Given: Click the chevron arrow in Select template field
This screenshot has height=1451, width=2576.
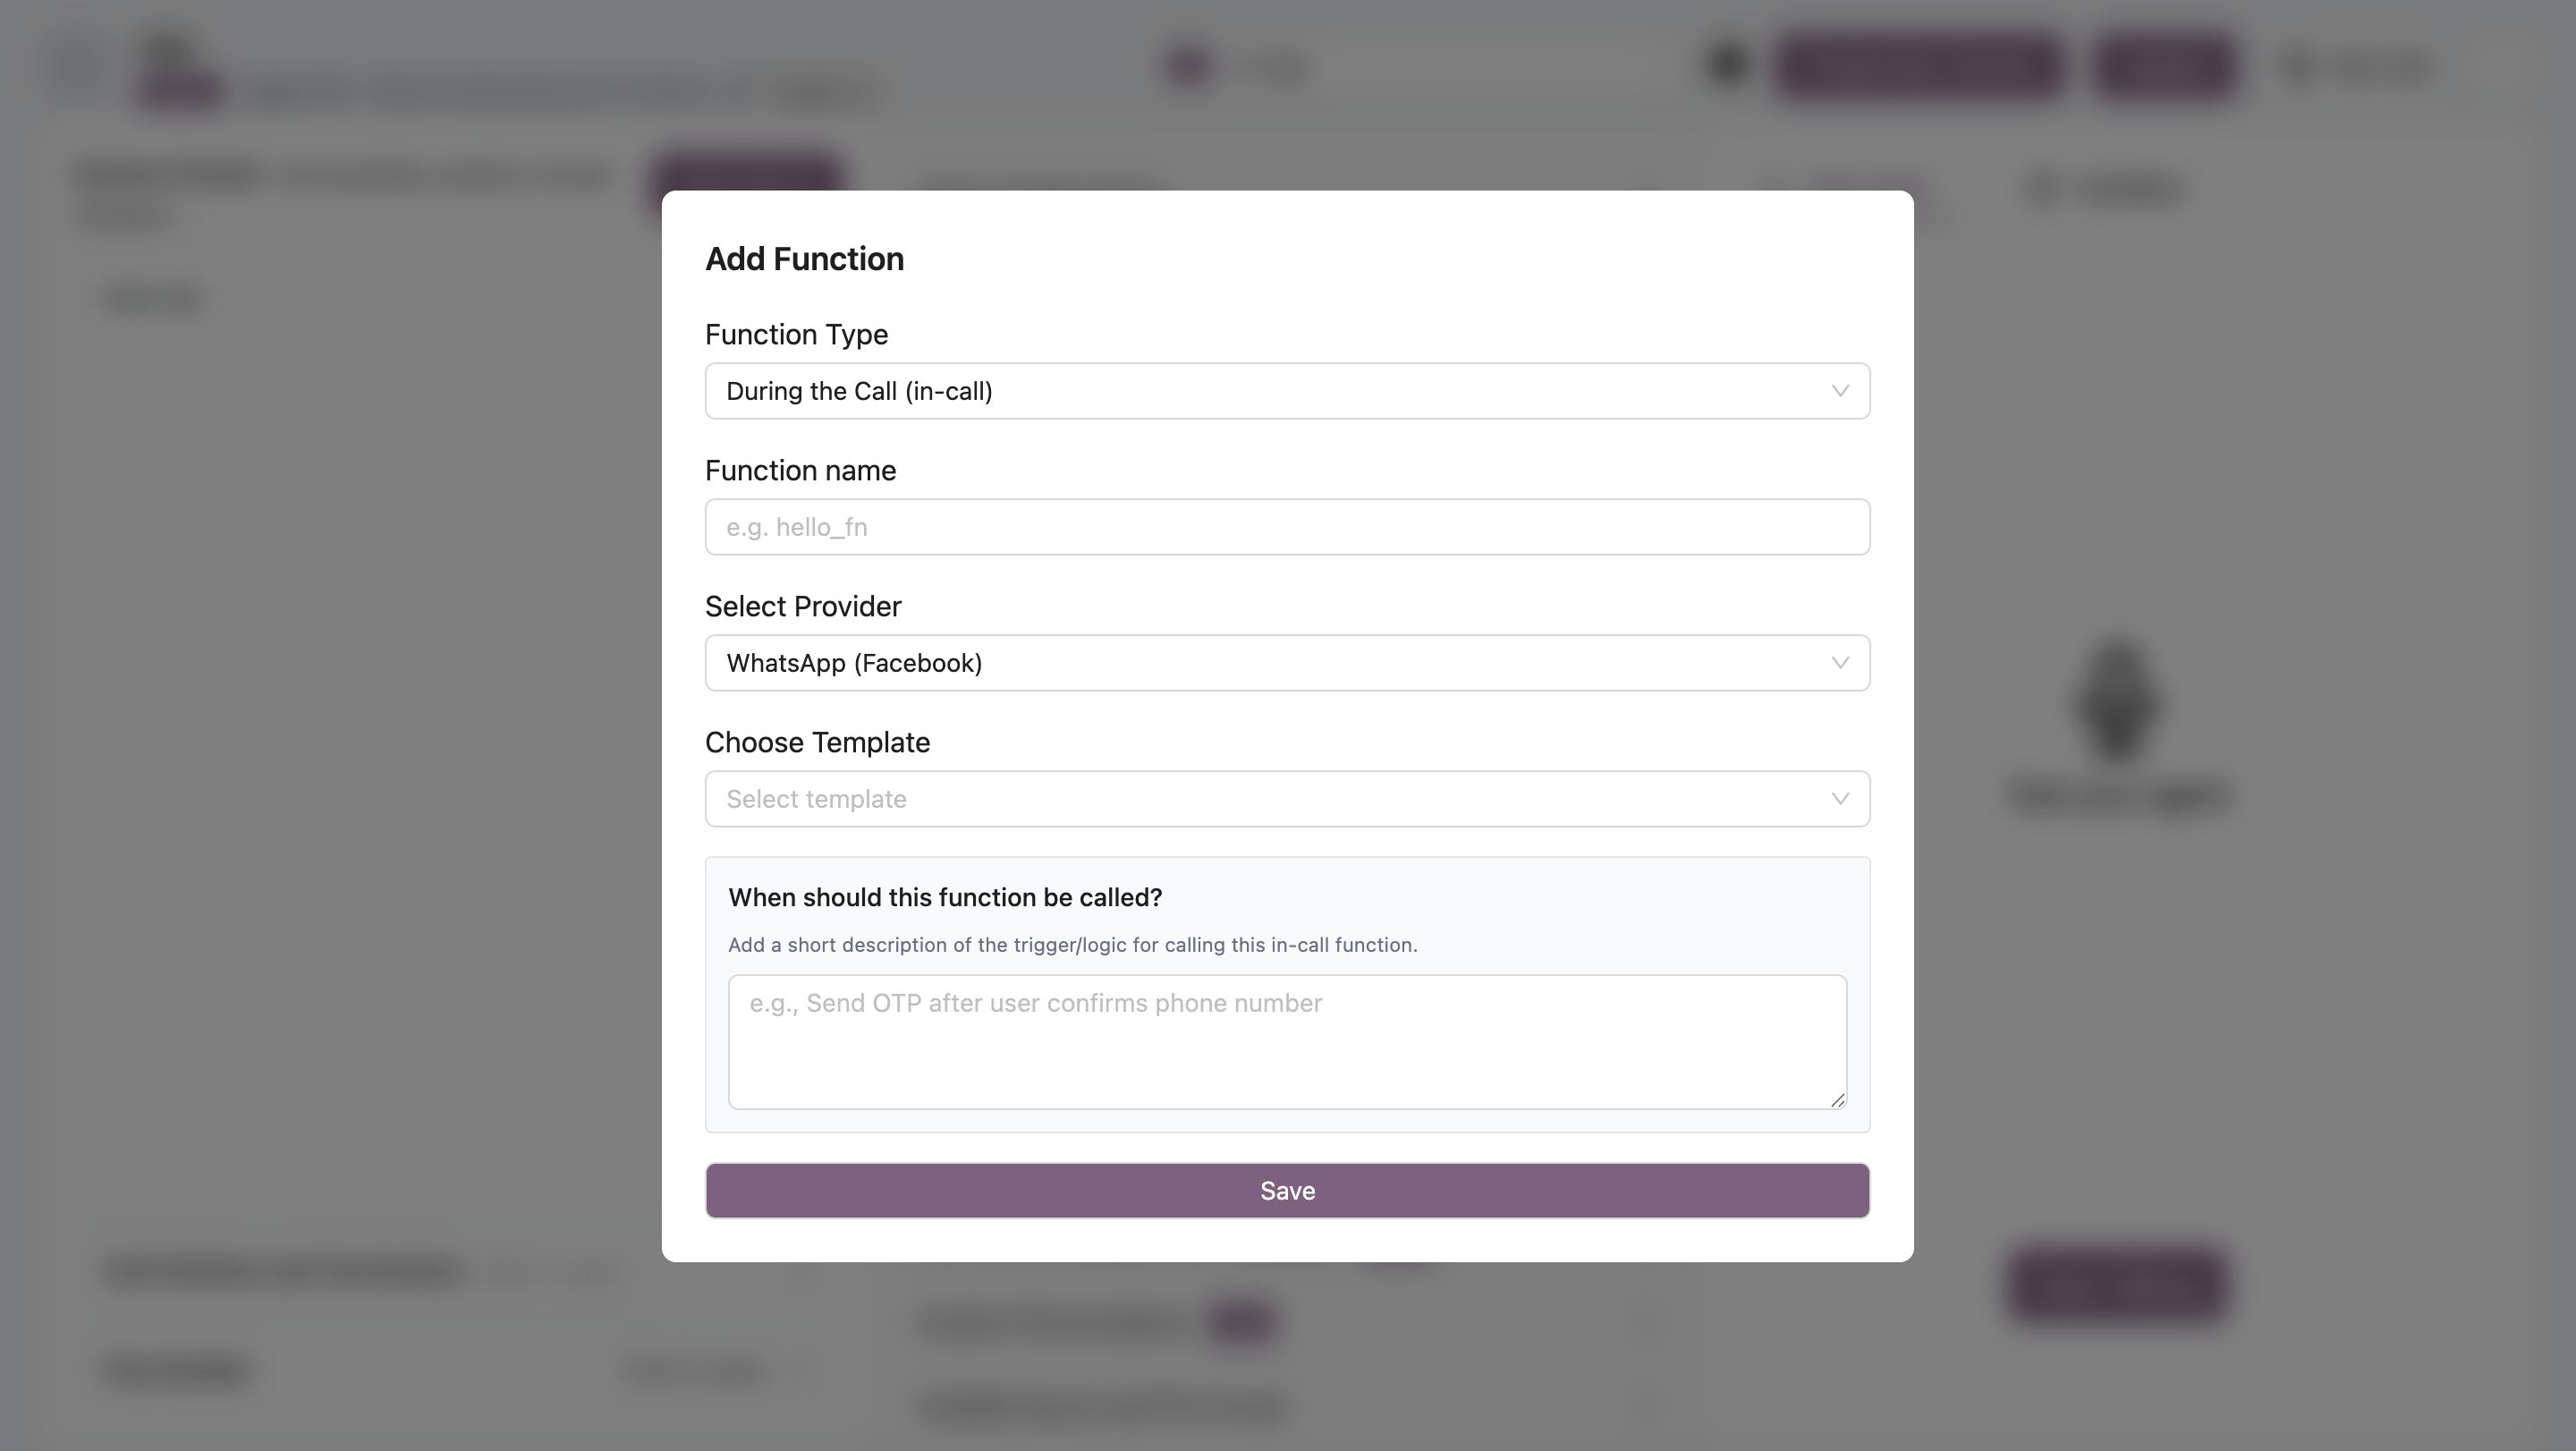Looking at the screenshot, I should (1839, 799).
